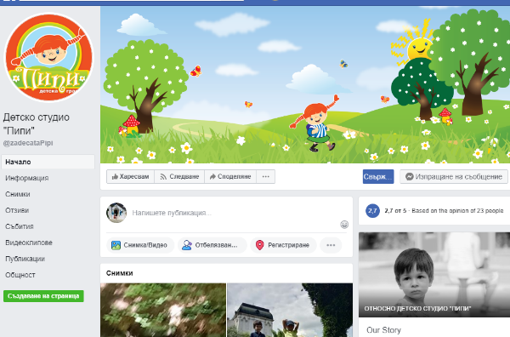Select Видеоклипове from the side menu

(x=29, y=243)
